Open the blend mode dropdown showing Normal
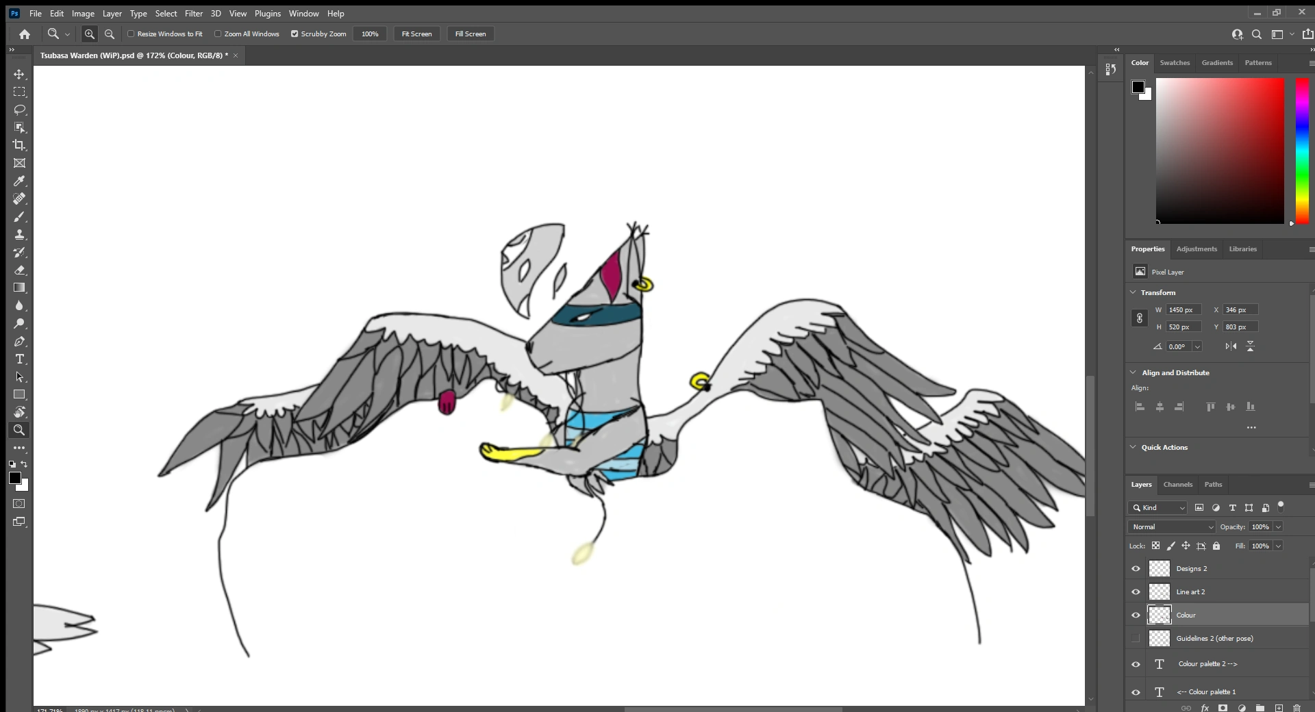This screenshot has width=1315, height=712. tap(1171, 526)
